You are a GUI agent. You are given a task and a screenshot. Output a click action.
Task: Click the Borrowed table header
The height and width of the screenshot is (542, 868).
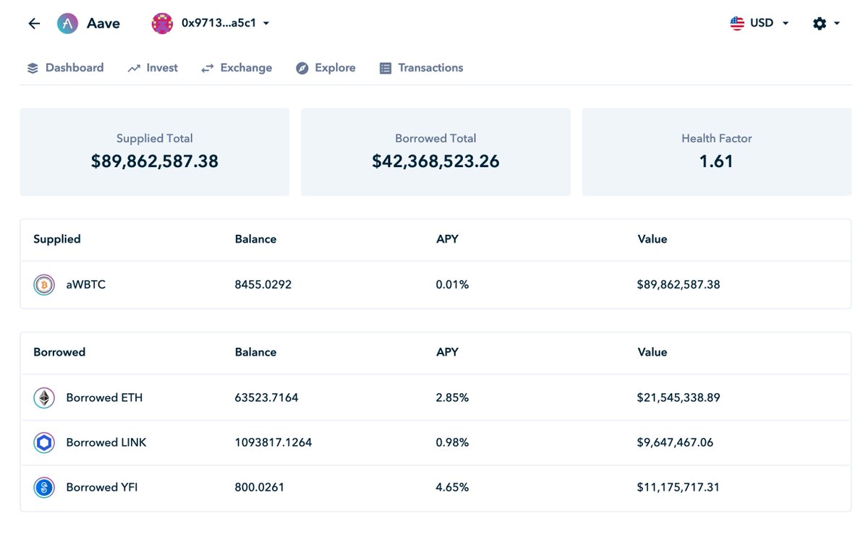[x=59, y=352]
